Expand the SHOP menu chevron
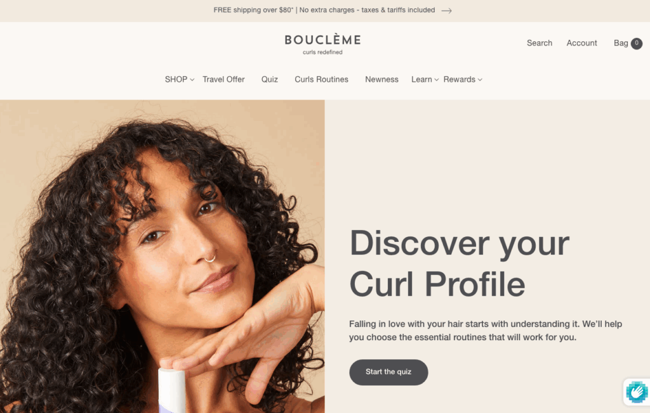This screenshot has width=650, height=413. [x=192, y=80]
